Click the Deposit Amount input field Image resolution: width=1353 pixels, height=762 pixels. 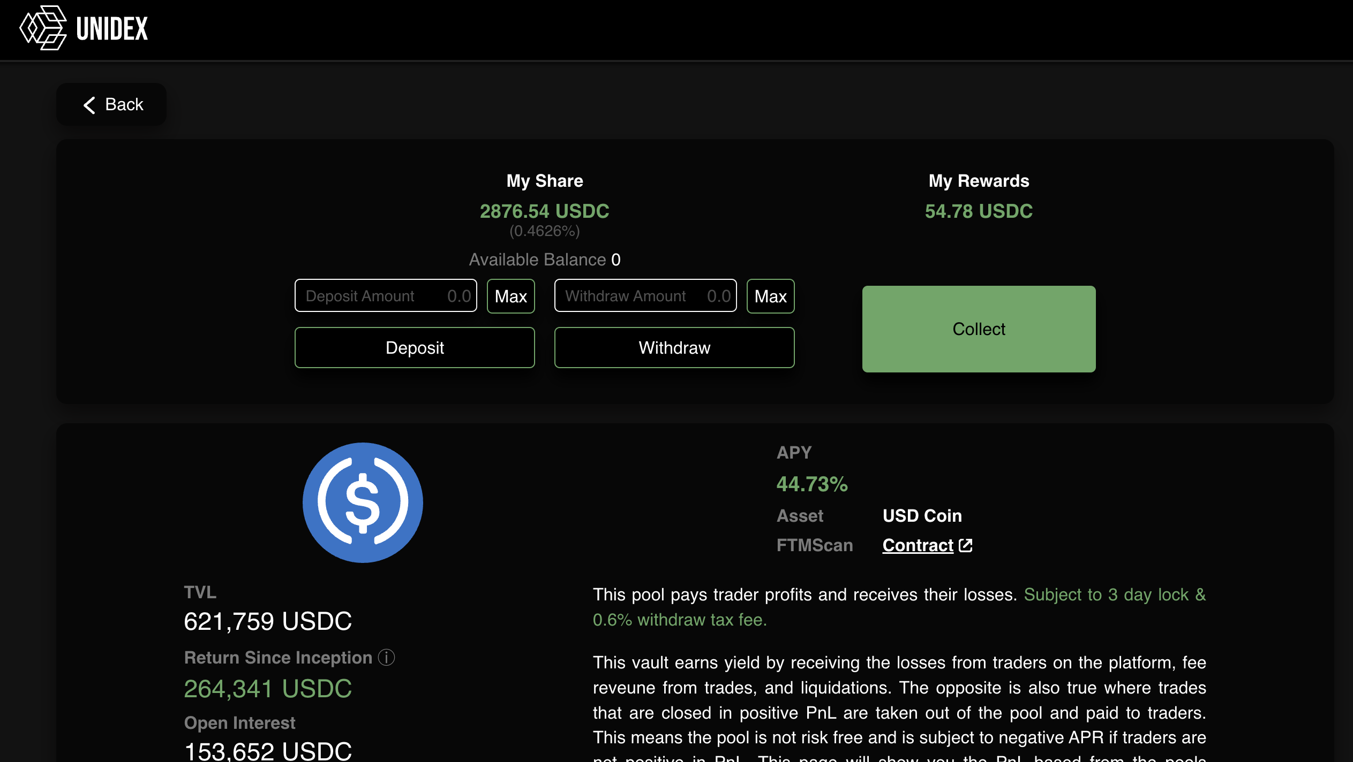(385, 296)
